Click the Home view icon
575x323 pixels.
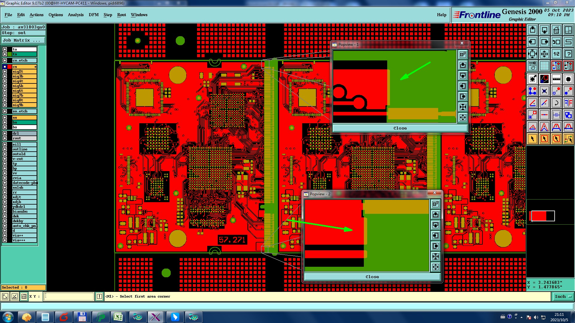[556, 30]
